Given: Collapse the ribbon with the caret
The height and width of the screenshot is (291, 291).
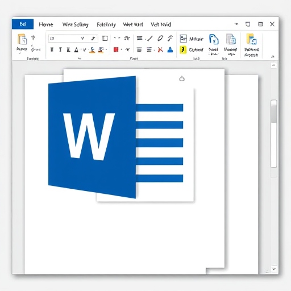Looking at the screenshot, I should click(273, 56).
